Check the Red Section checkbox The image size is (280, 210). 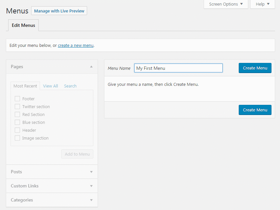coord(17,114)
